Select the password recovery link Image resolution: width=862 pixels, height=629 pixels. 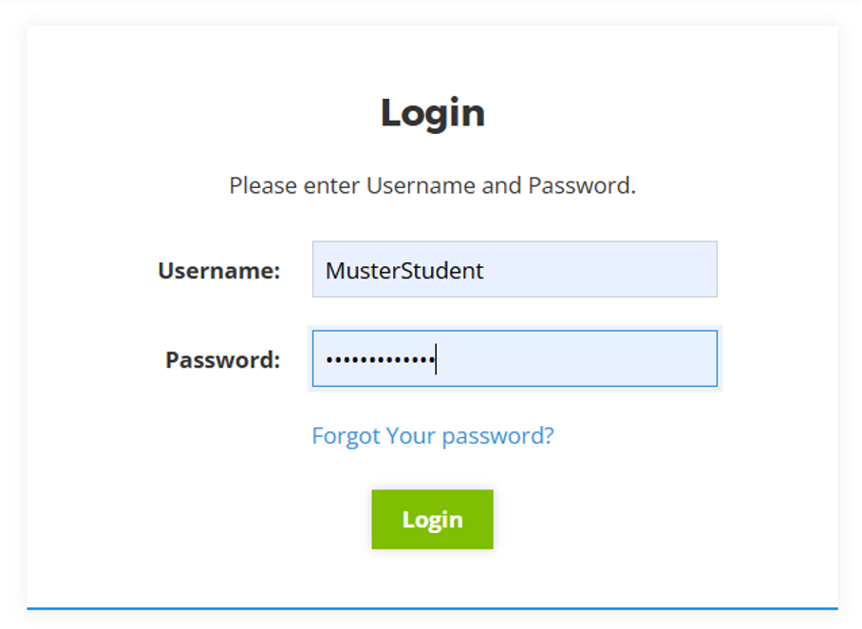coord(433,436)
